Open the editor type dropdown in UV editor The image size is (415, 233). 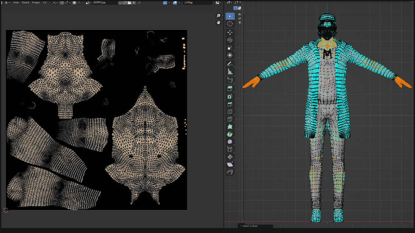pyautogui.click(x=7, y=2)
